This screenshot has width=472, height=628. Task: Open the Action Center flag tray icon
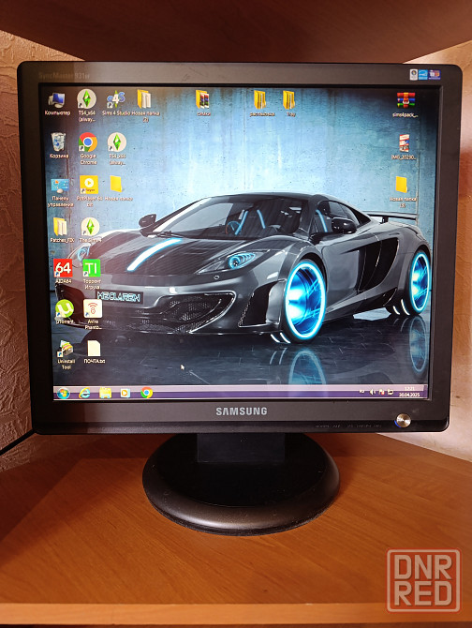coord(381,392)
